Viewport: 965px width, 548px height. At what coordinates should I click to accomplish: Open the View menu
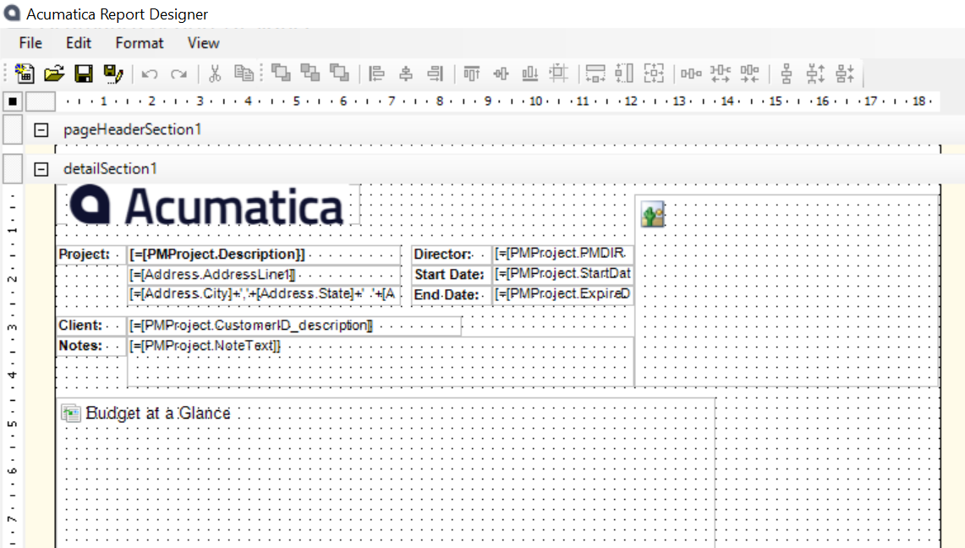(x=203, y=43)
